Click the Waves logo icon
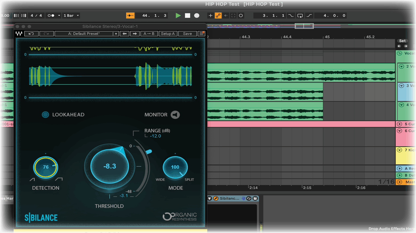Viewport: 416px width, 233px height. pos(19,34)
